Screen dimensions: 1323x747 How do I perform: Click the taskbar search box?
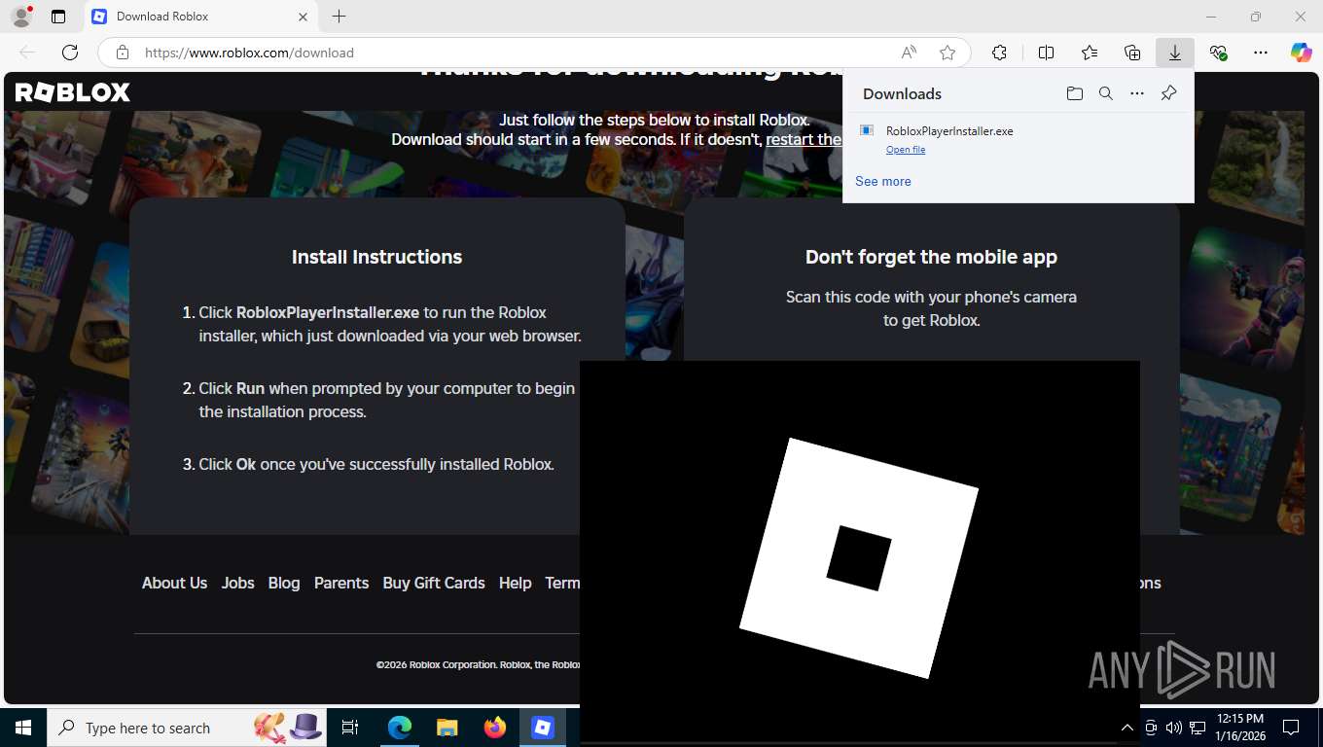coord(188,728)
